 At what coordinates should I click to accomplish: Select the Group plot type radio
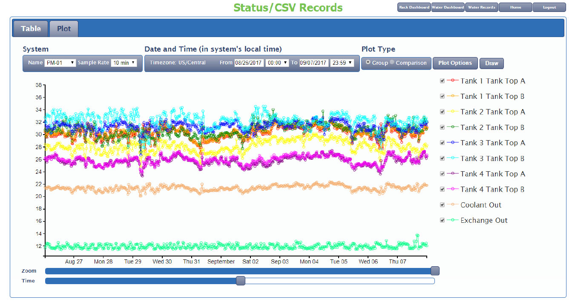(x=368, y=62)
